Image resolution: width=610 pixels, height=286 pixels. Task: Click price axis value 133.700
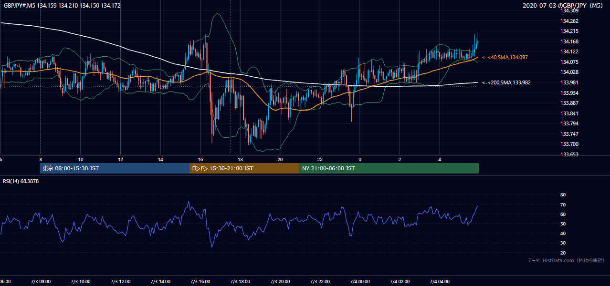[569, 144]
